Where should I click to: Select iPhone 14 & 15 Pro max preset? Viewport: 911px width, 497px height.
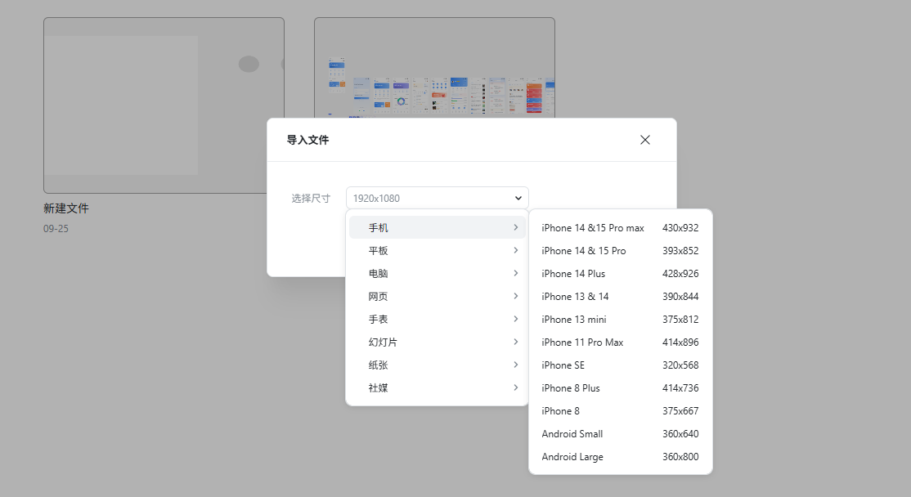(618, 227)
